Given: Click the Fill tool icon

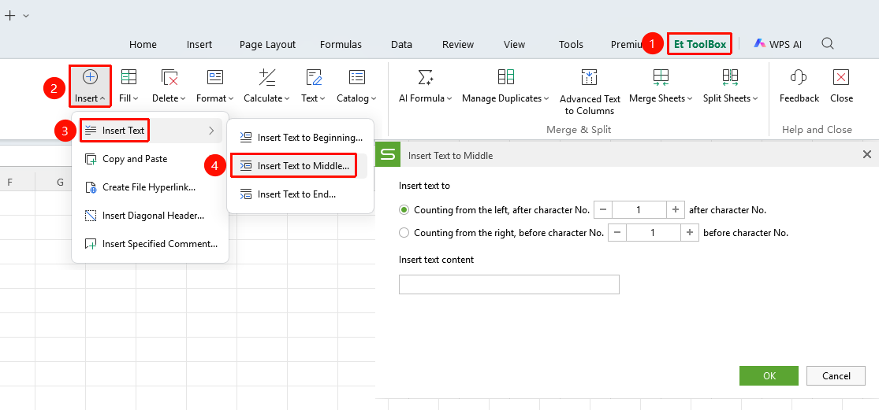Looking at the screenshot, I should click(129, 77).
